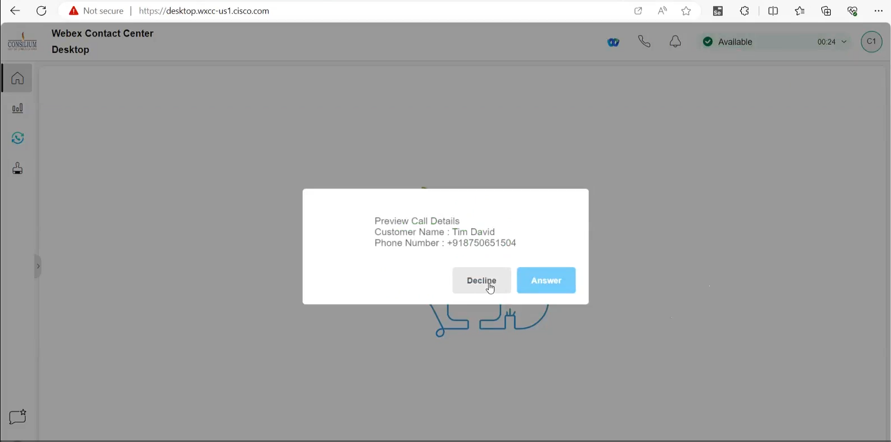Image resolution: width=891 pixels, height=442 pixels.
Task: Open the Notification Center bell icon
Action: pos(675,42)
